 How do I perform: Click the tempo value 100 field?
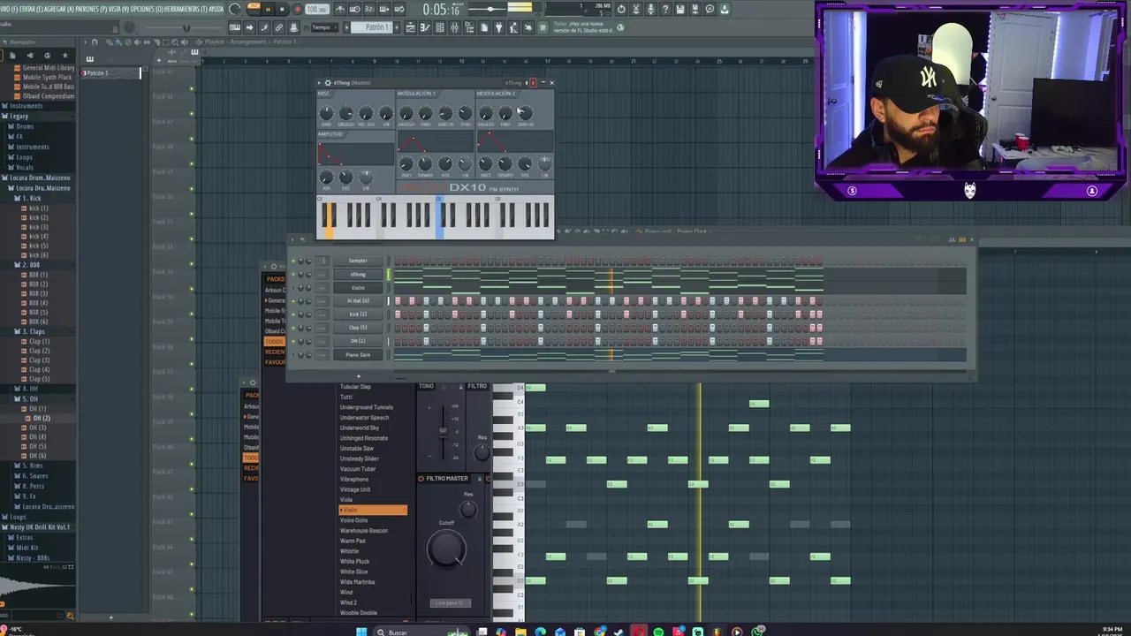click(x=316, y=9)
